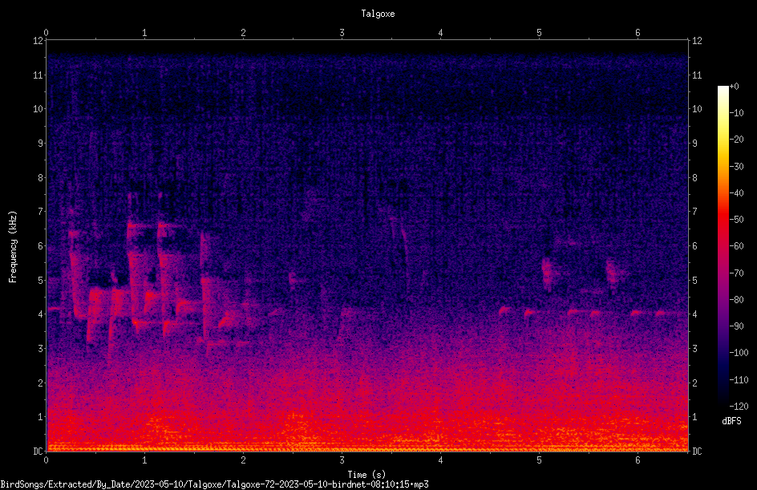The height and width of the screenshot is (490, 757).
Task: Click the 9 kHz label on left axis
Action: pyautogui.click(x=41, y=144)
